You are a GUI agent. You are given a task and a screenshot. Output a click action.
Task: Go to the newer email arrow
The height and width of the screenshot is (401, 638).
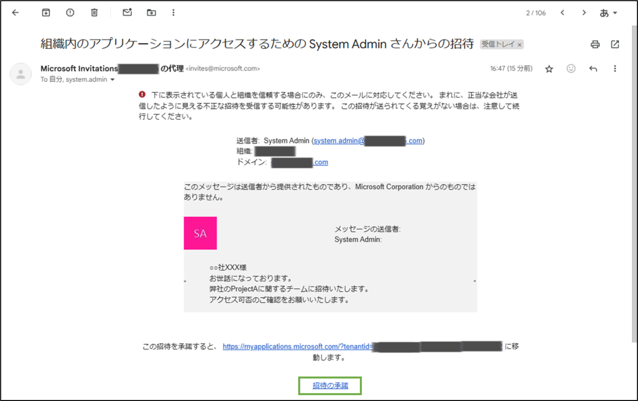point(562,13)
